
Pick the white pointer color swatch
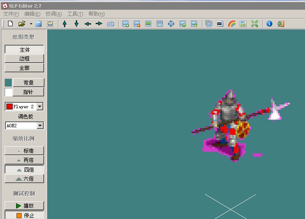pos(8,92)
